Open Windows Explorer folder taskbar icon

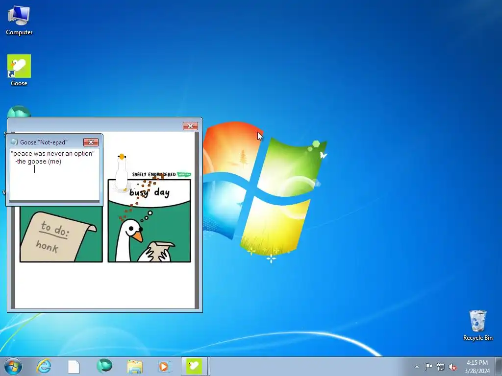click(134, 366)
